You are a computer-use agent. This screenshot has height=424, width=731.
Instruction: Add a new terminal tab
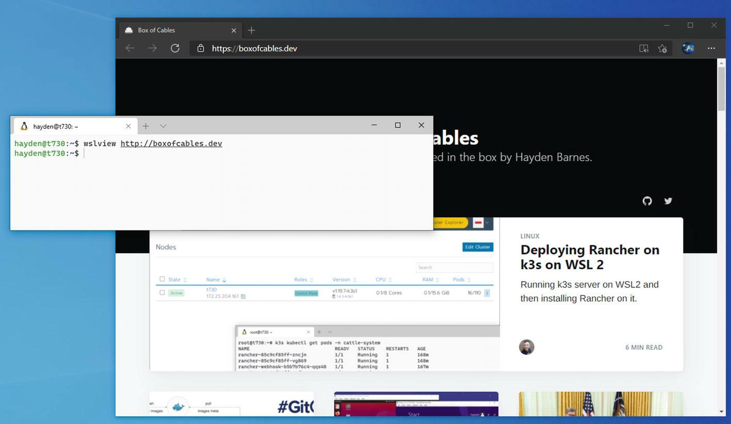[x=146, y=126]
